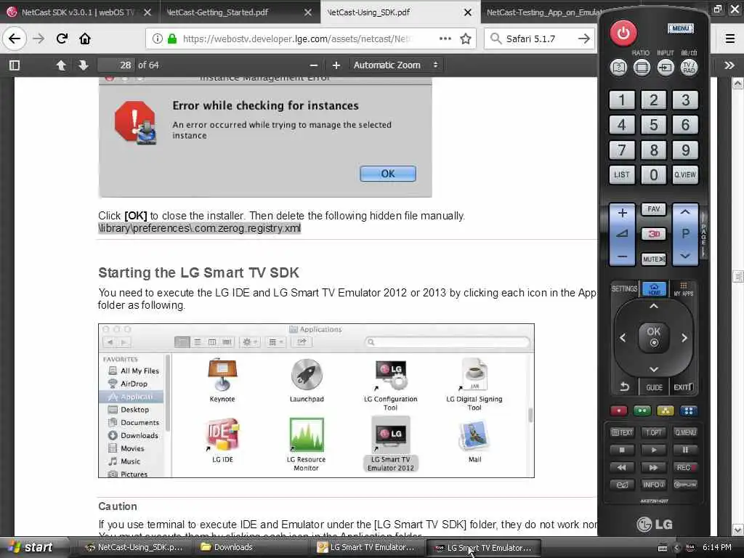This screenshot has width=744, height=558.
Task: Click the INFO button on the remote
Action: tap(653, 485)
